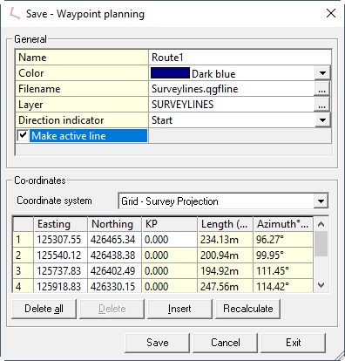The height and width of the screenshot is (361, 345).
Task: Click the table scroll down arrow
Action: 321,285
